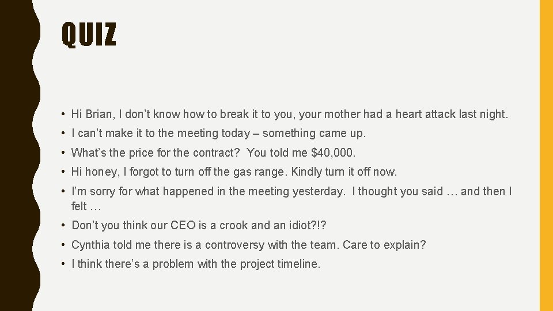
Task: Click the 'Hi honey' gas range bullet
Action: point(234,172)
